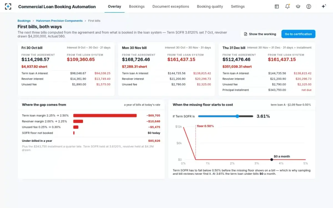Click Show the working button
Viewport: 333px width, 208px height.
pyautogui.click(x=260, y=34)
